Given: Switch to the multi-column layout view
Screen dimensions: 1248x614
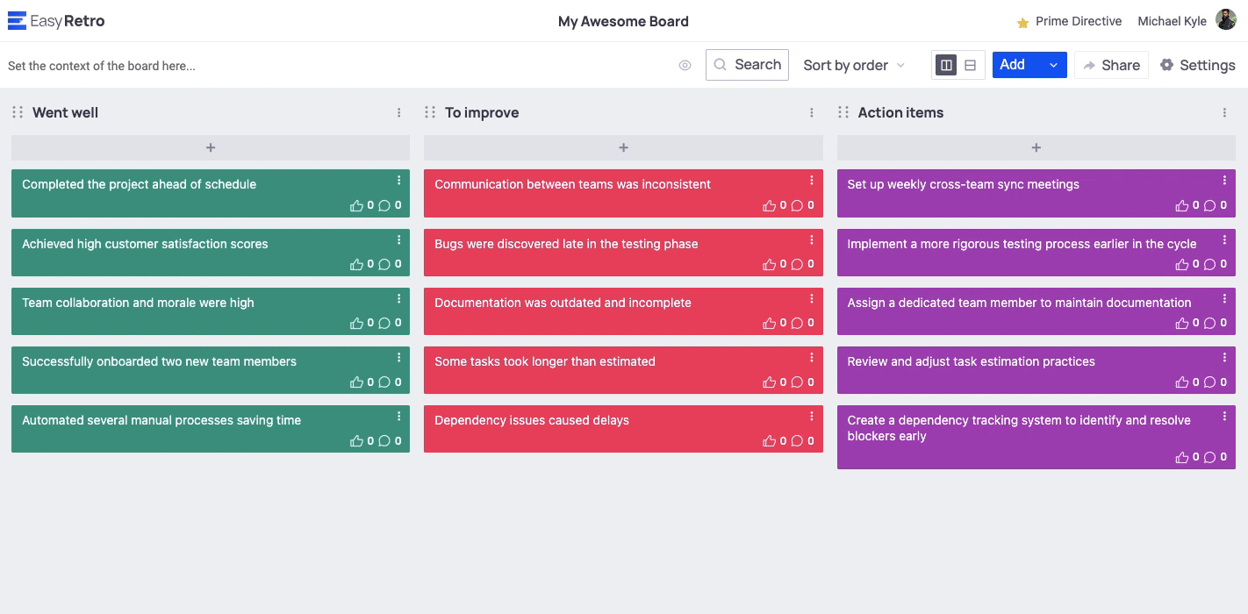Looking at the screenshot, I should pos(946,65).
